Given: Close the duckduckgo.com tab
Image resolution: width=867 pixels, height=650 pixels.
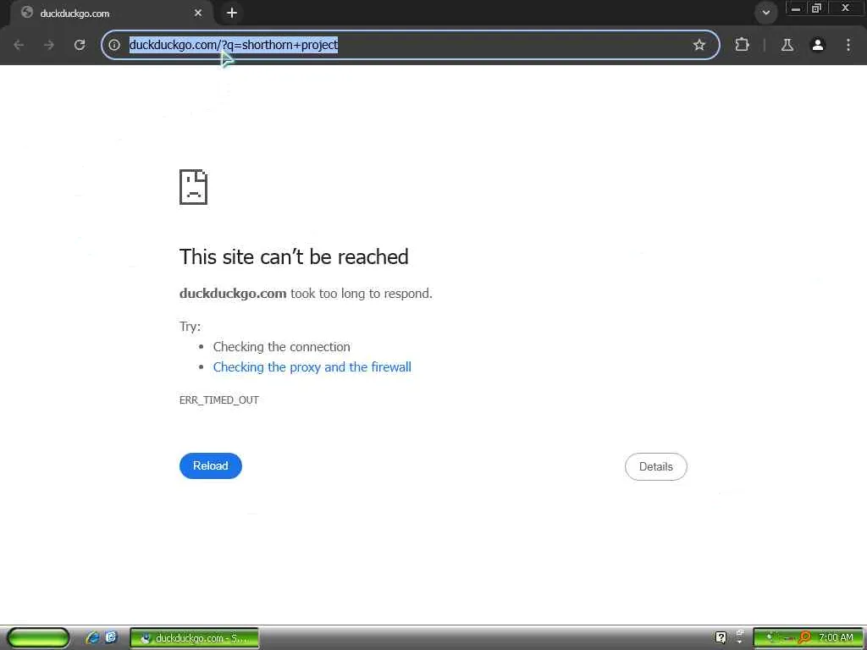Looking at the screenshot, I should 198,13.
